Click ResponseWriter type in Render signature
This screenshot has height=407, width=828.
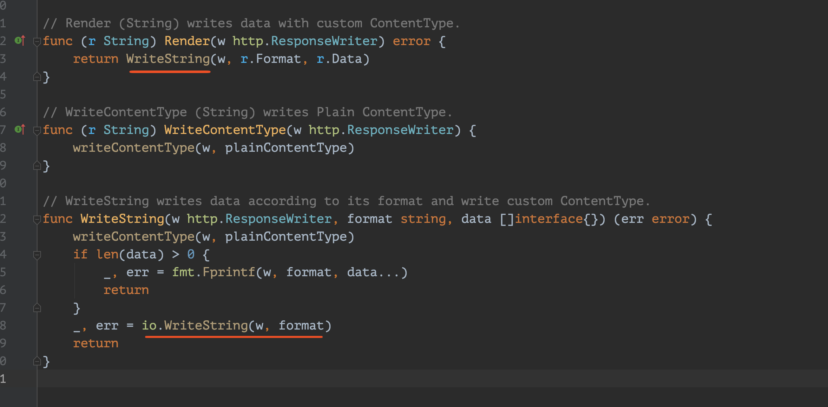point(324,41)
